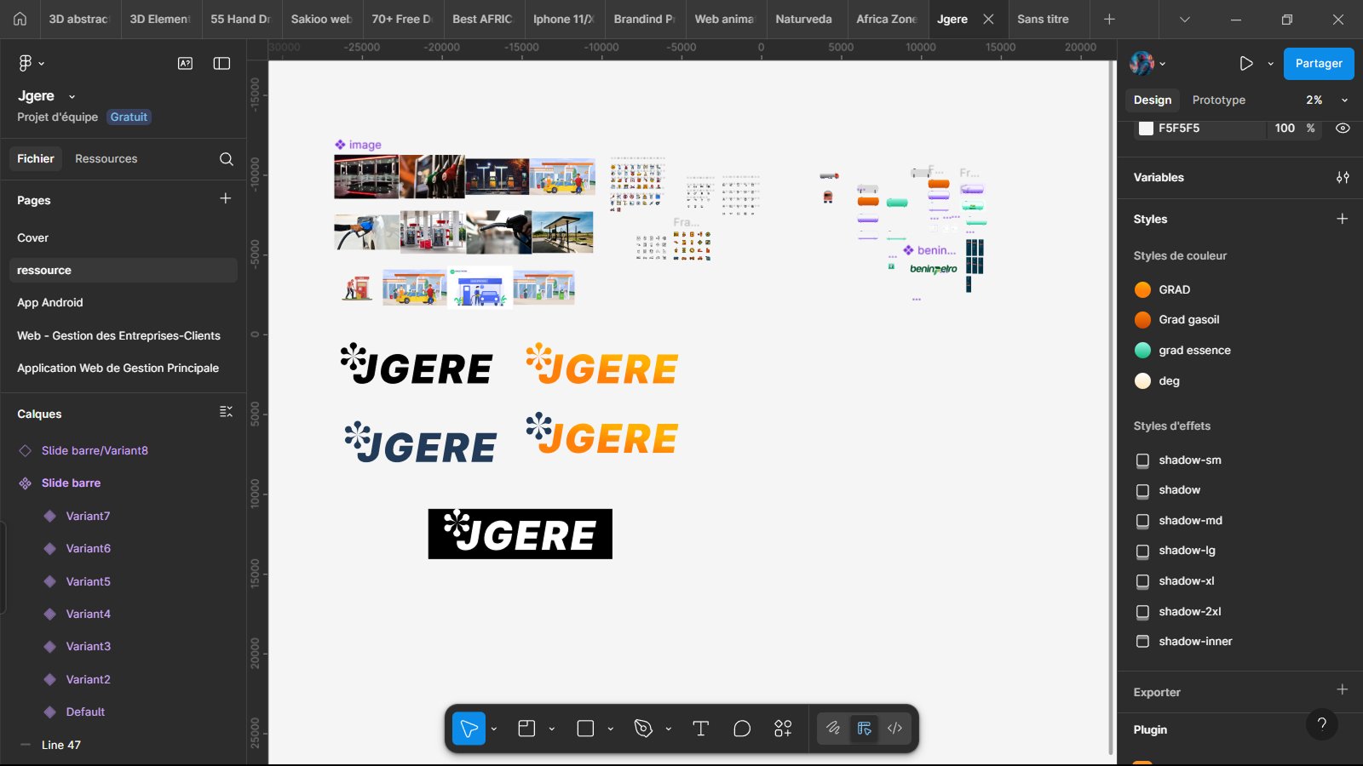Select the Grad gasoil color style
1363x766 pixels.
click(1188, 320)
